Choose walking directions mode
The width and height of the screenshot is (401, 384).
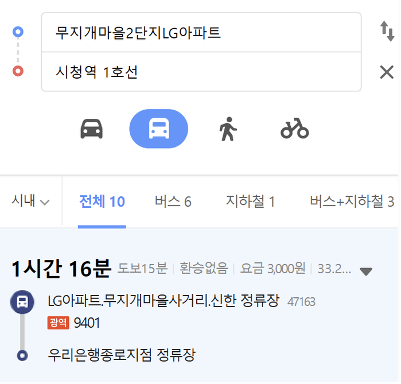click(x=228, y=129)
